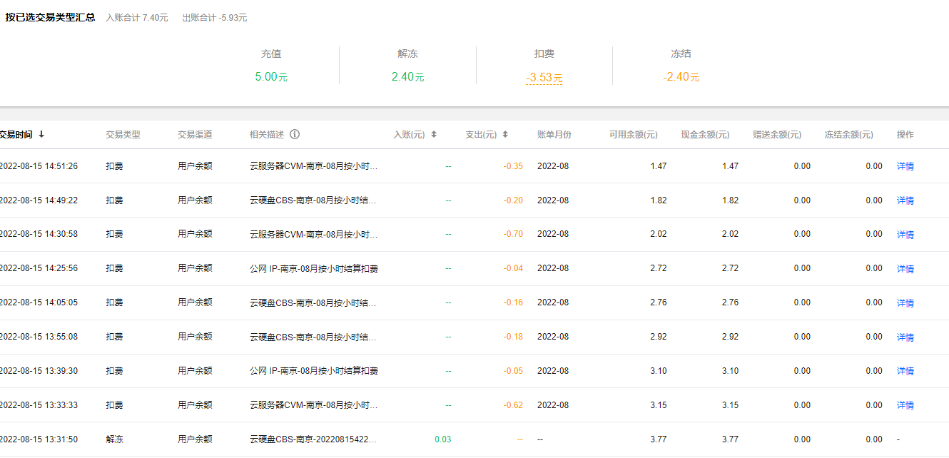Open 详情 for the 13:33:33 扣费 row

point(905,404)
